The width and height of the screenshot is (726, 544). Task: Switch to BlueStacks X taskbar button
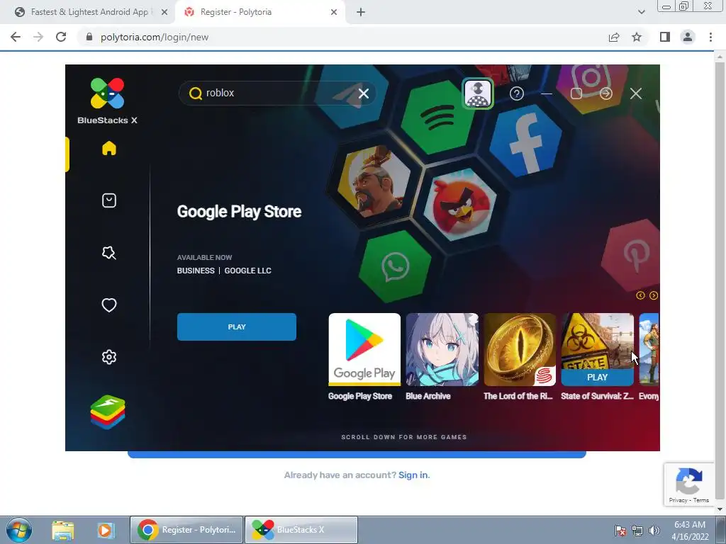pos(301,530)
